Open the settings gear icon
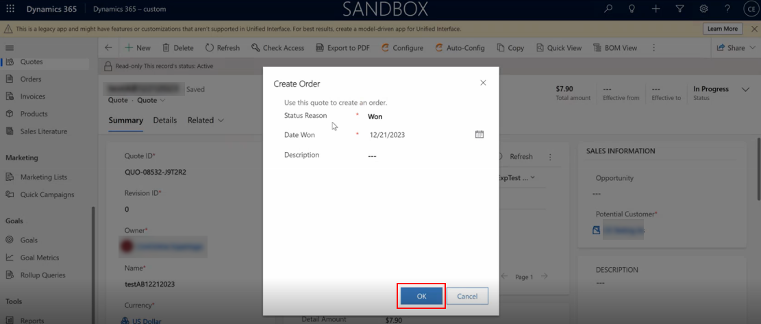761x324 pixels. click(703, 9)
